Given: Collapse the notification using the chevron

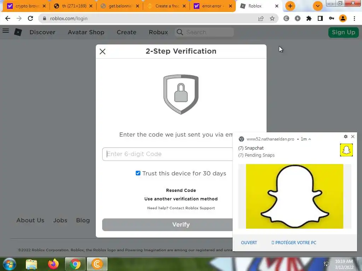Looking at the screenshot, I should point(310,139).
